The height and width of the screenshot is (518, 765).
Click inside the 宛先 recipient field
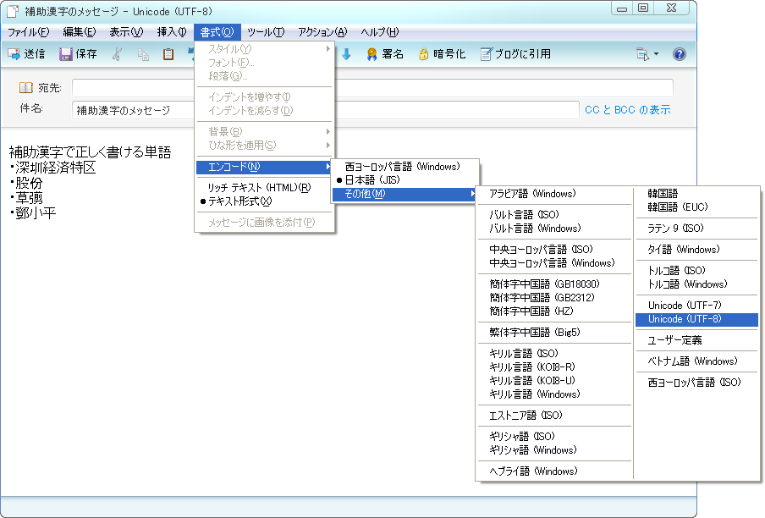(372, 87)
